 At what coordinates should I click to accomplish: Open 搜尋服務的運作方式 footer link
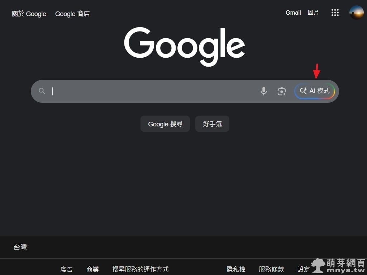click(140, 269)
